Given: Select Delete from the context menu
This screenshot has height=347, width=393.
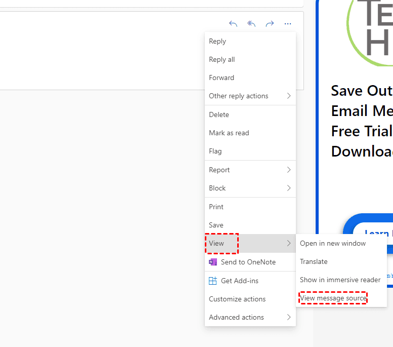Looking at the screenshot, I should 219,114.
